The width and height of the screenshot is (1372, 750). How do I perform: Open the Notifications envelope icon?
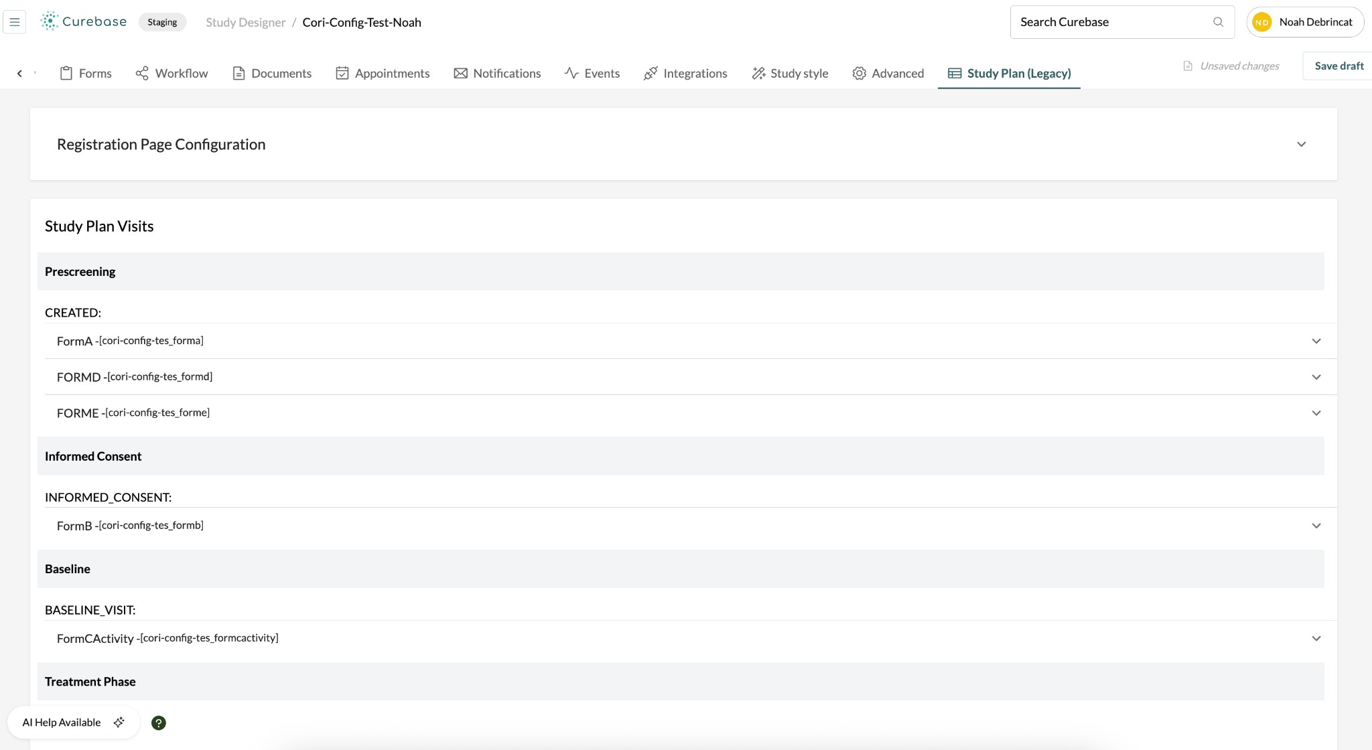460,73
